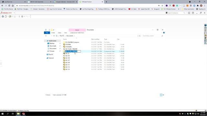Click the browser address bar
The image size is (207, 116).
pos(87,6)
